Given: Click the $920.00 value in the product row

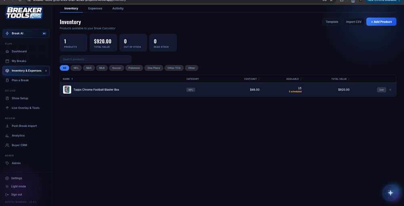Looking at the screenshot, I should click(x=344, y=90).
